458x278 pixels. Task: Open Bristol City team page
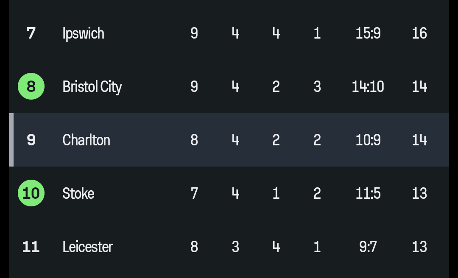point(92,86)
